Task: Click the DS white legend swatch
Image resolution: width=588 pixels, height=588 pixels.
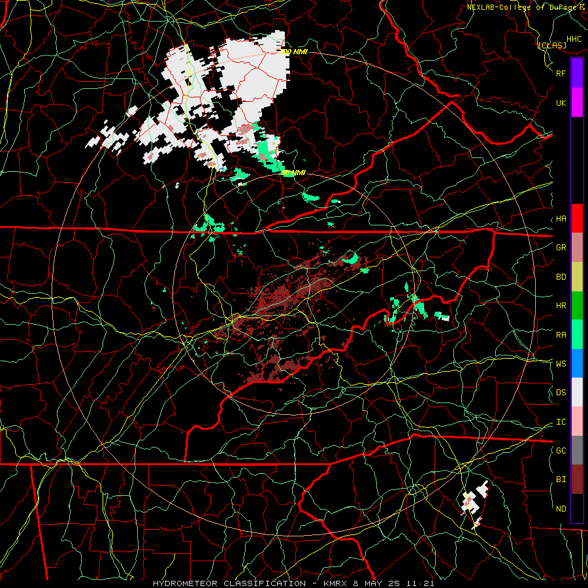Action: click(577, 392)
